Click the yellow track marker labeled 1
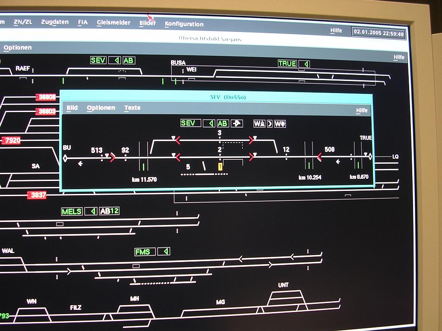Image resolution: width=442 pixels, height=331 pixels. pos(220,167)
